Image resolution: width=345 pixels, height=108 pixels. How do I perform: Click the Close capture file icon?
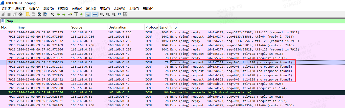point(39,14)
